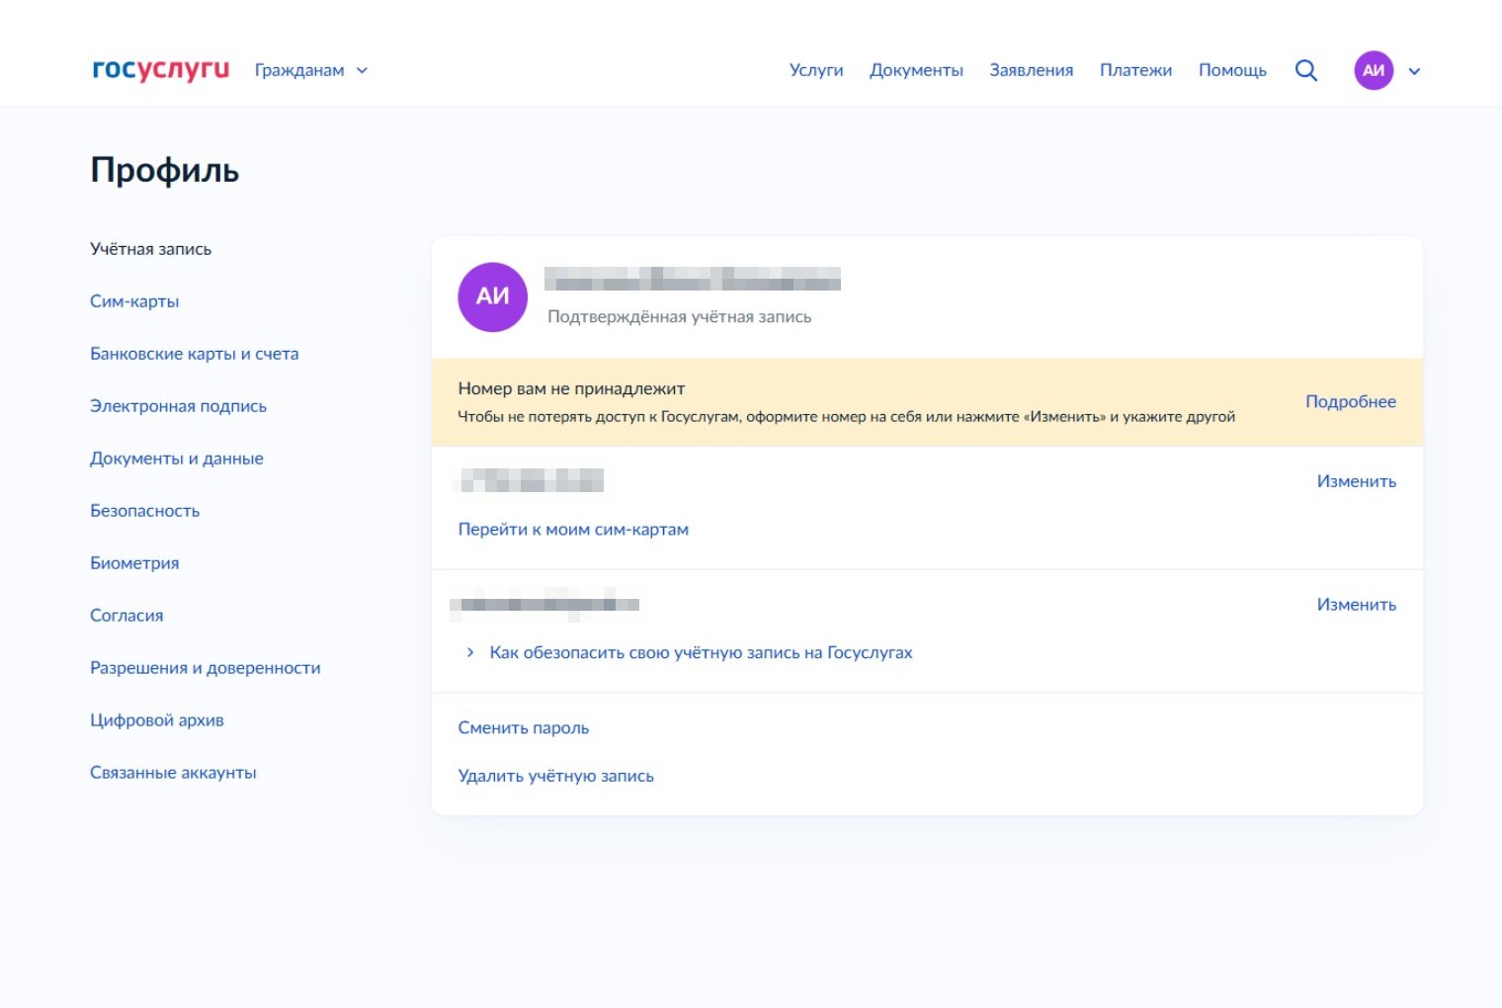
Task: Go to Безопасность in the sidebar
Action: point(144,511)
